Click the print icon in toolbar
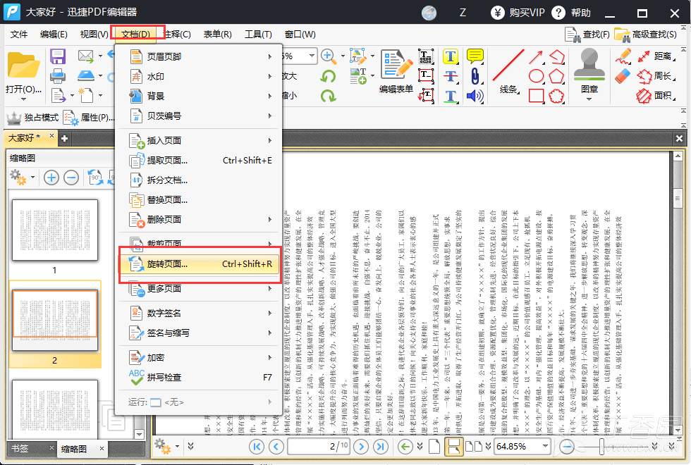This screenshot has height=465, width=691. point(58,75)
